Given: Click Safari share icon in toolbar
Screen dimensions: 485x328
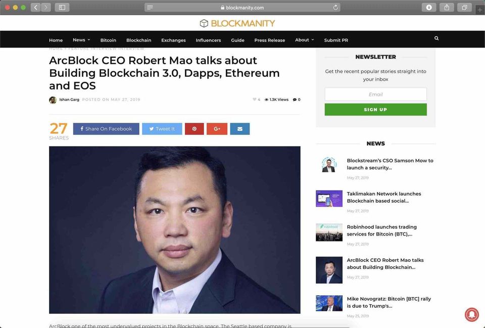Looking at the screenshot, I should pos(447,8).
